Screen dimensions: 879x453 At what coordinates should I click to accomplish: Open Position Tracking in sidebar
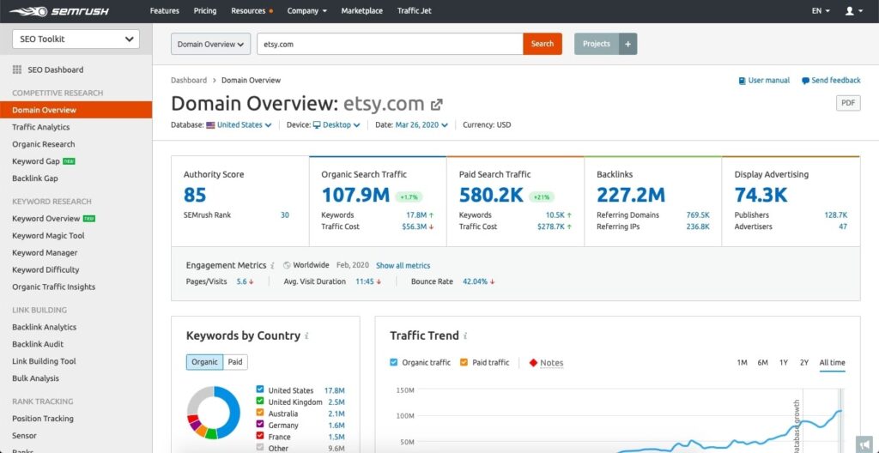coord(43,418)
